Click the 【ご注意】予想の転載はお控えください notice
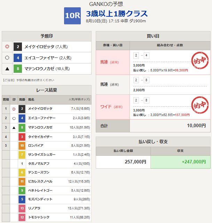Image resolution: width=212 pixels, height=223 pixels. (x=28, y=80)
